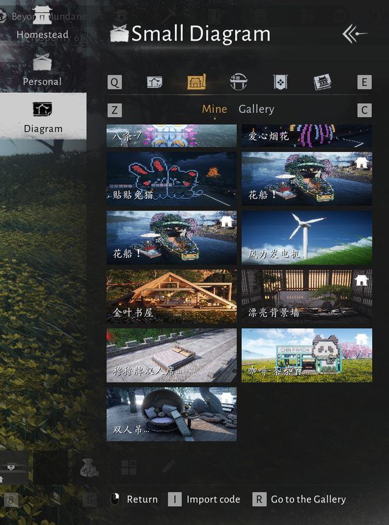
Task: Choose the pavilion picture card category icon
Action: pos(322,82)
